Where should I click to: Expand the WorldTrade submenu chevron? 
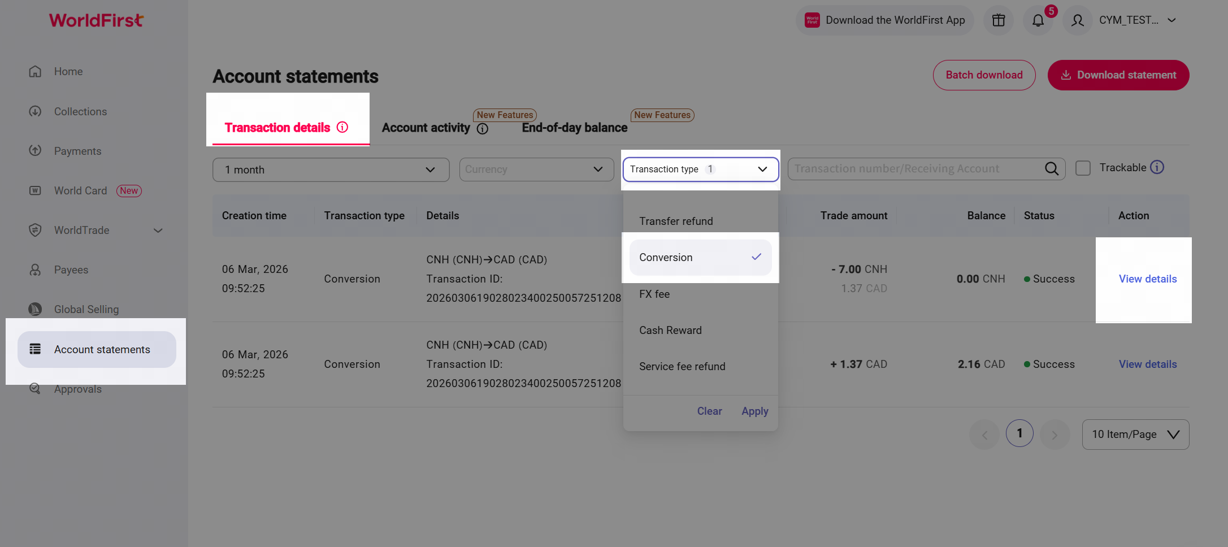158,231
